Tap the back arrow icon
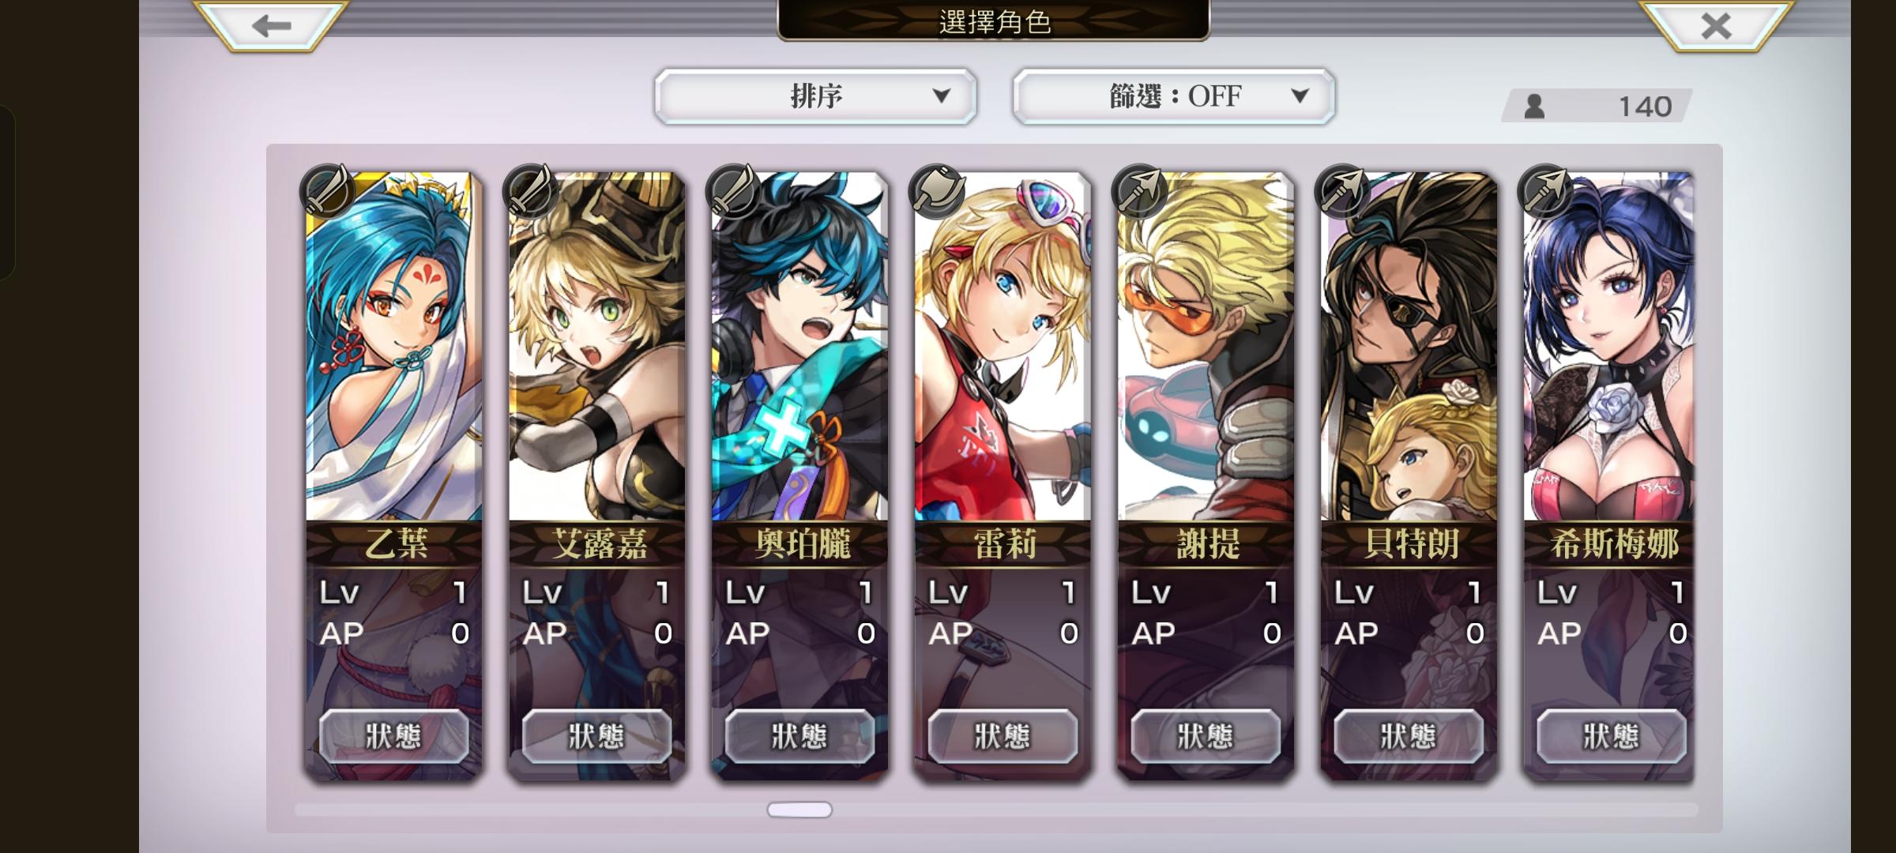 271,26
